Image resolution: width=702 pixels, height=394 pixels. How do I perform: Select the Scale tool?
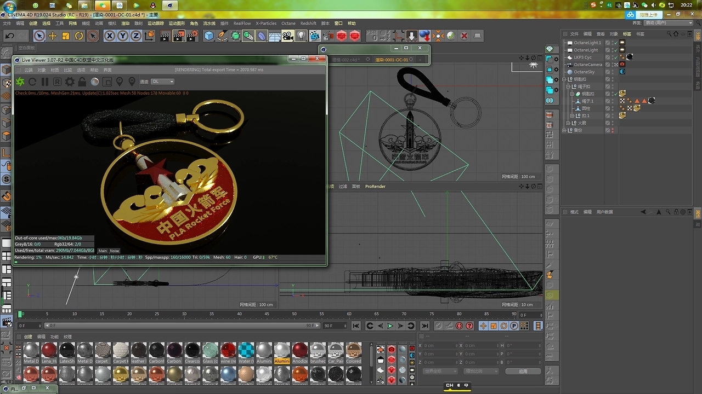66,36
